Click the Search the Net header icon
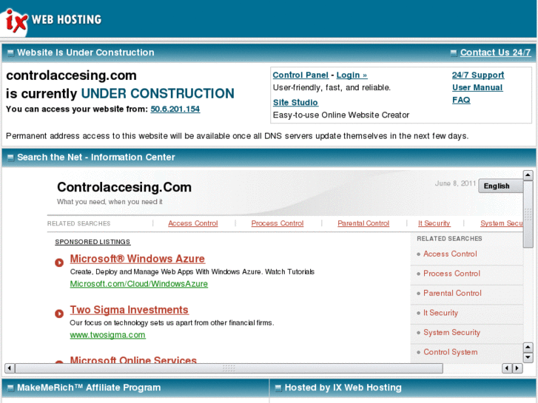 10,158
